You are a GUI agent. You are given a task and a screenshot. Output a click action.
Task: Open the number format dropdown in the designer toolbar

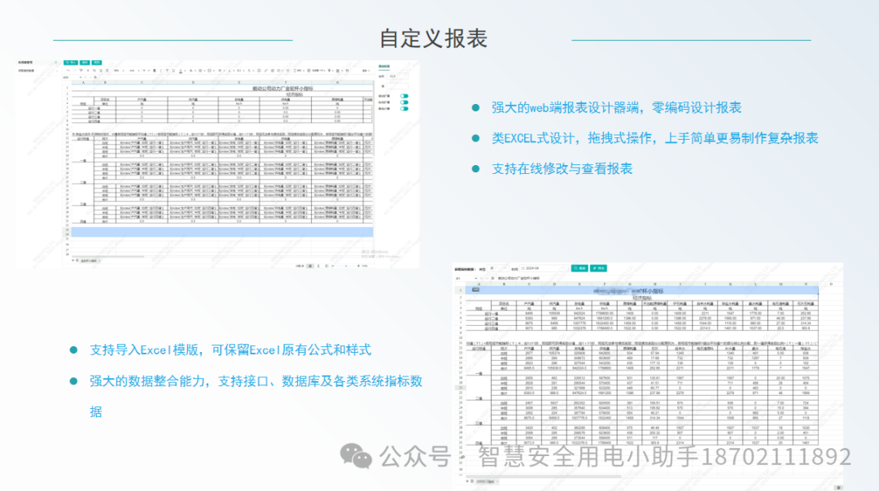click(x=118, y=71)
